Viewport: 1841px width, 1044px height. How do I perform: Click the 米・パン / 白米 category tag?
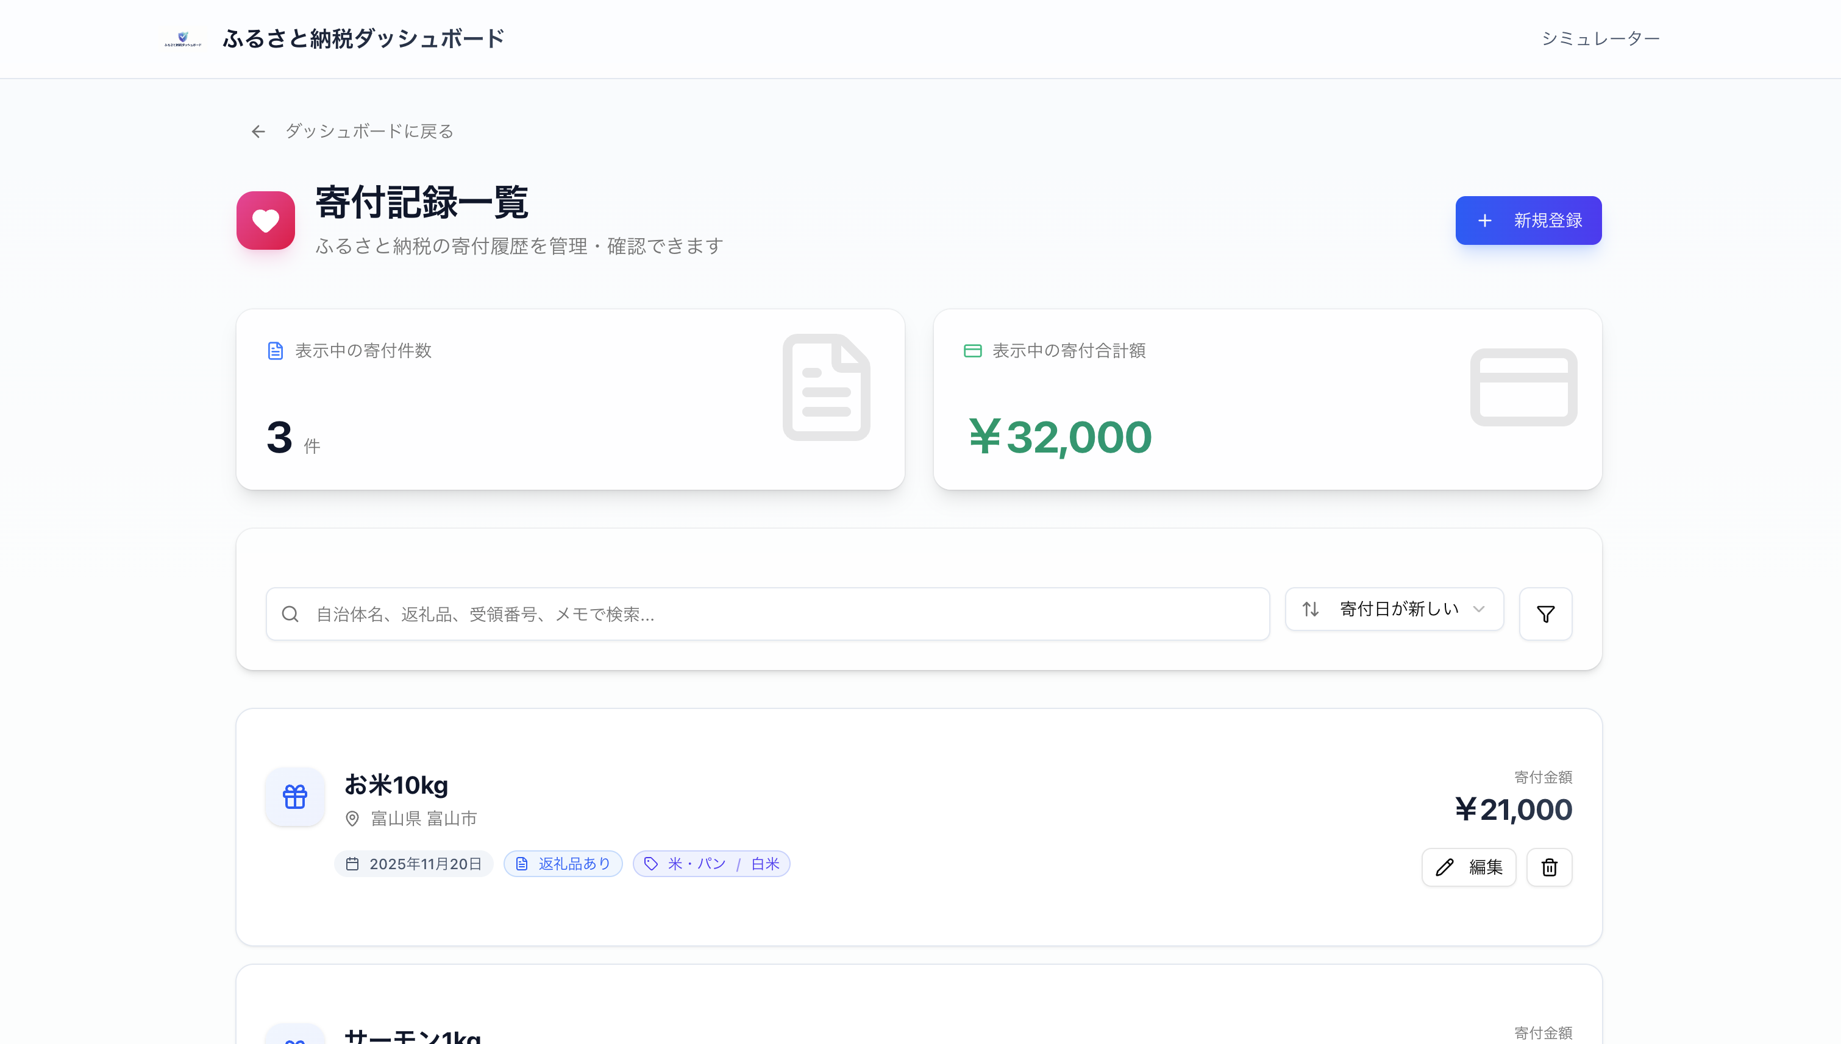(x=711, y=864)
